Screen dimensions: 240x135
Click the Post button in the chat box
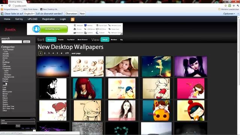pos(18,126)
